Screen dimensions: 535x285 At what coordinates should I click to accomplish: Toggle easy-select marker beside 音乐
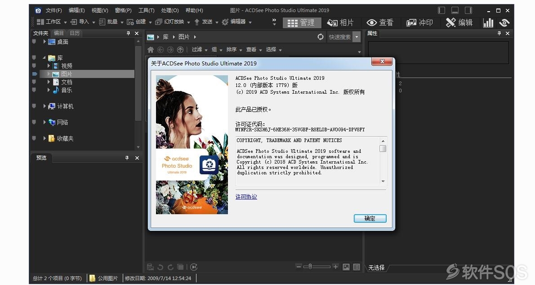tap(34, 90)
